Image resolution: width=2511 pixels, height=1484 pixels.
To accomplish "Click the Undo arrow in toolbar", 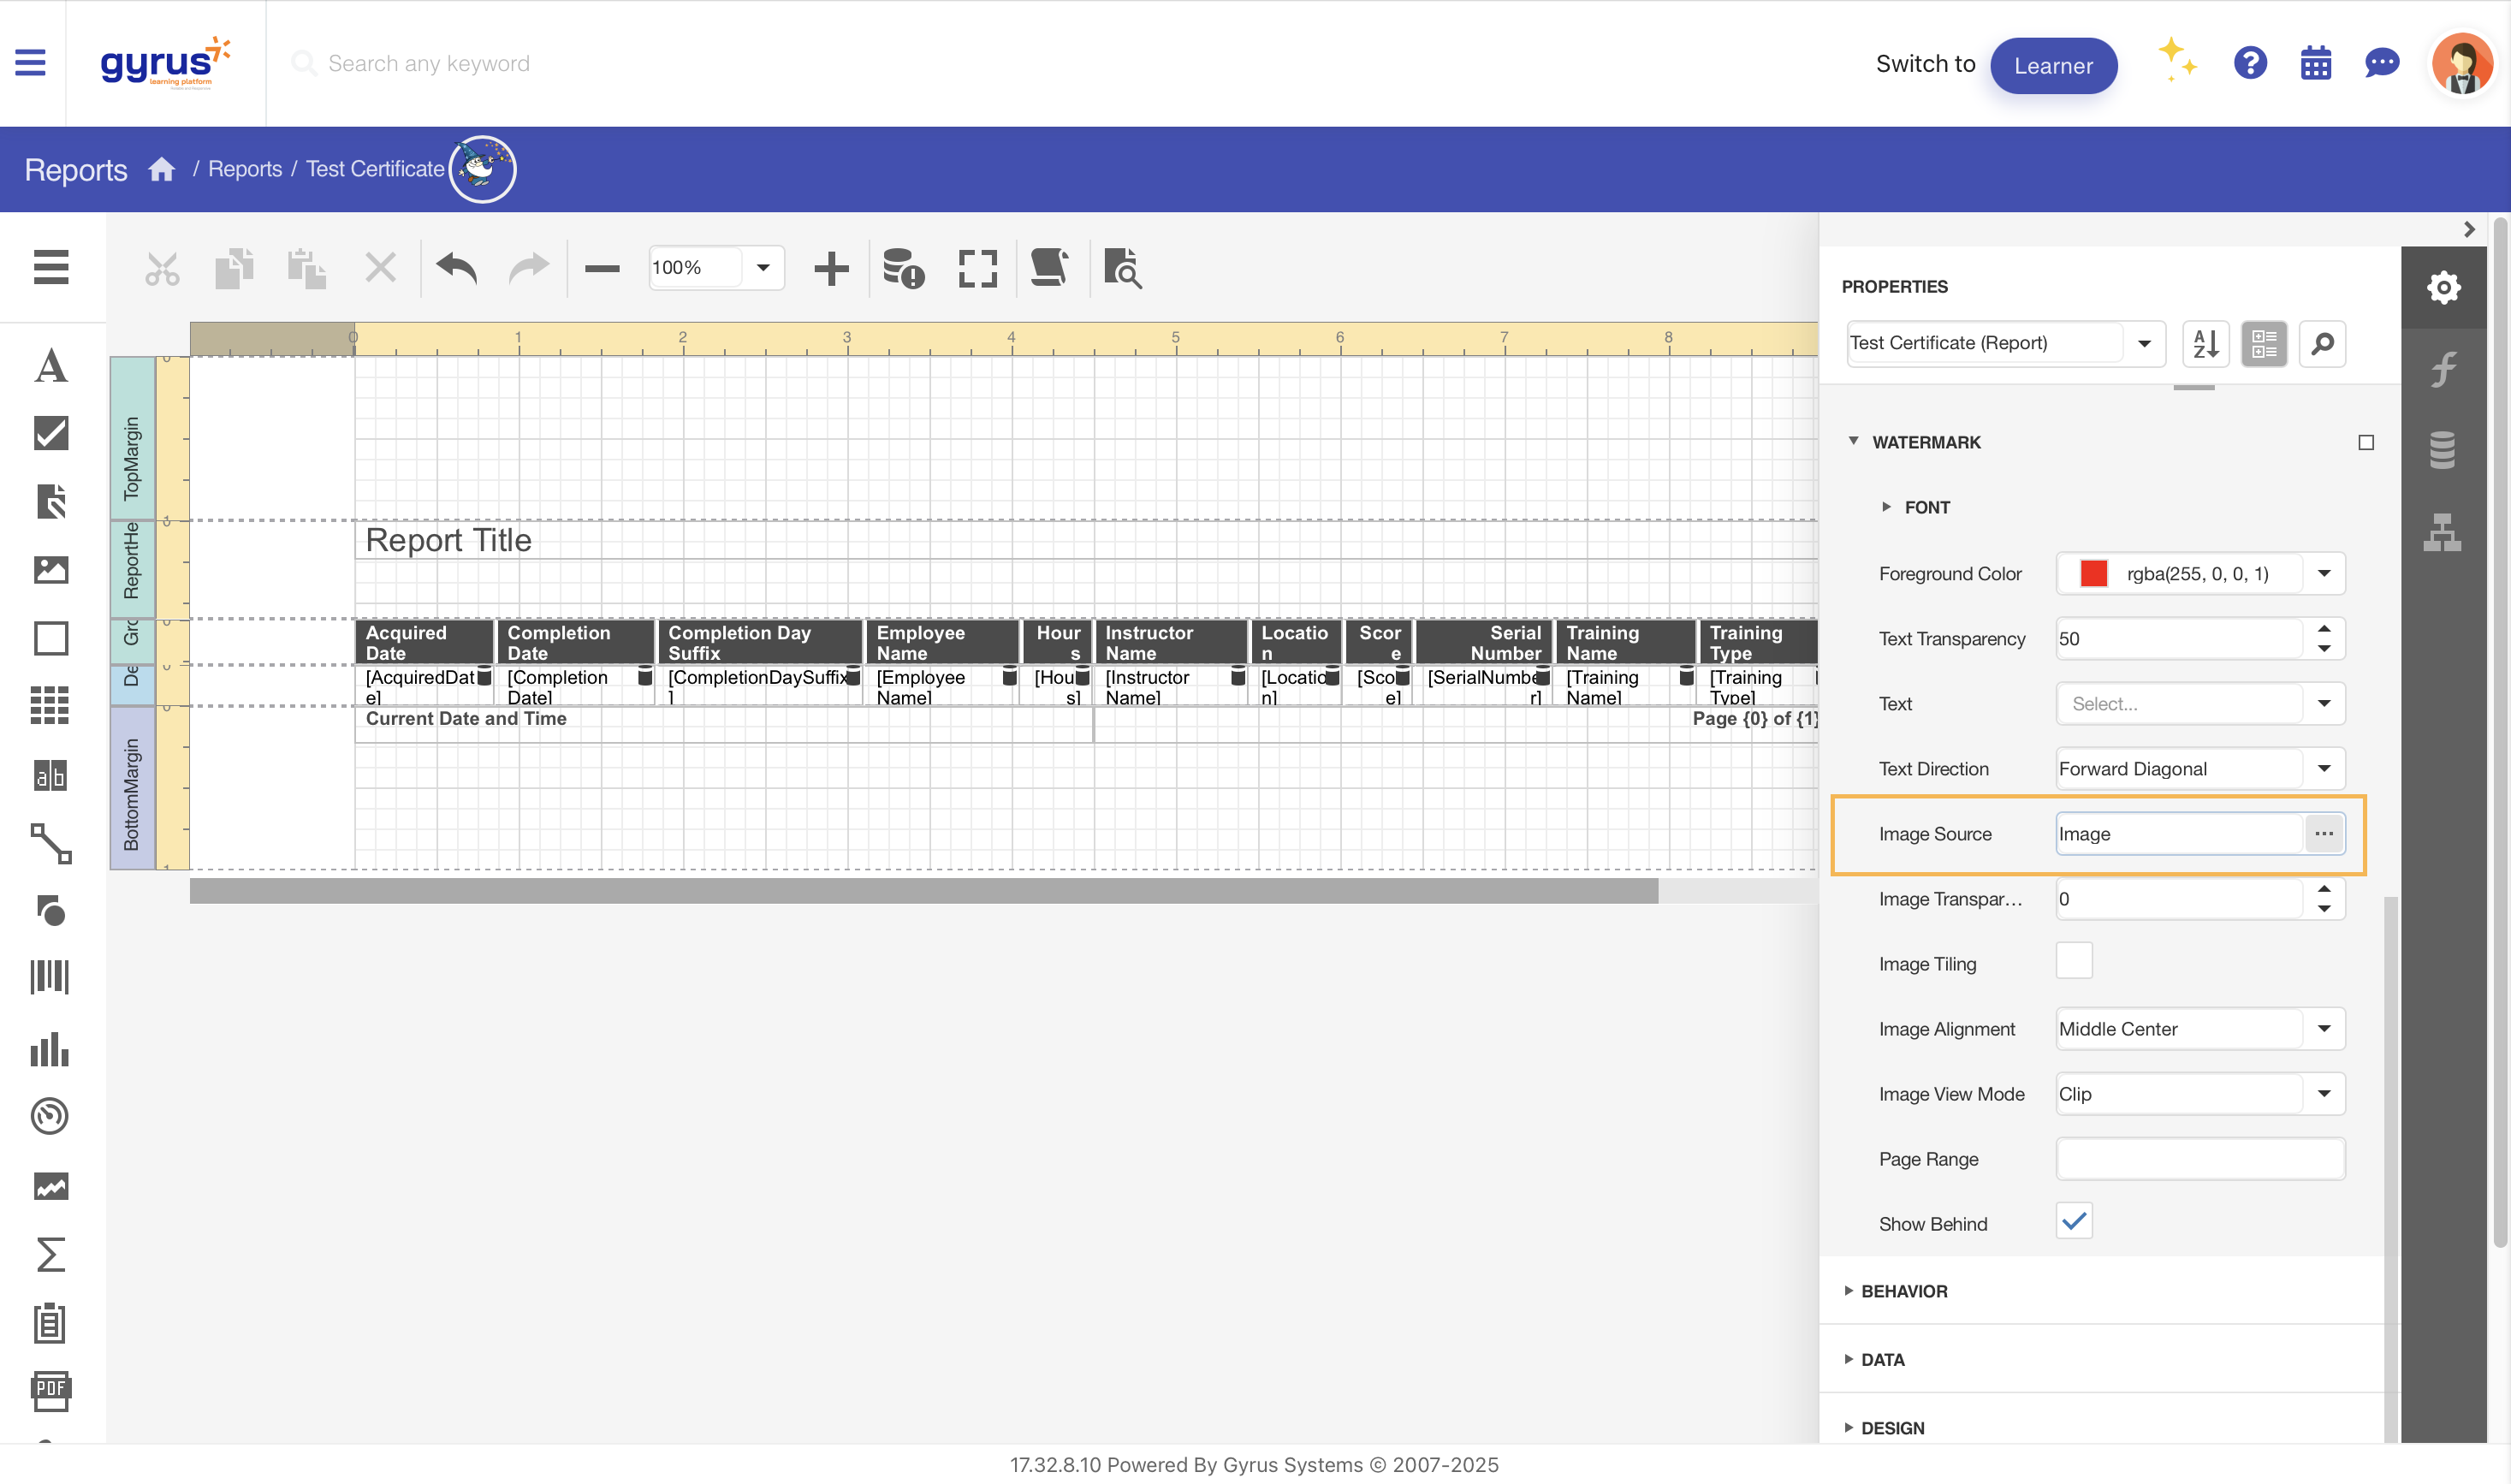I will (x=457, y=268).
